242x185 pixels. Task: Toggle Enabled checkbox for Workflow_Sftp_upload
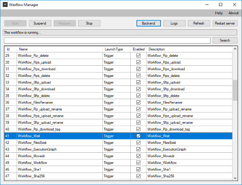138,82
